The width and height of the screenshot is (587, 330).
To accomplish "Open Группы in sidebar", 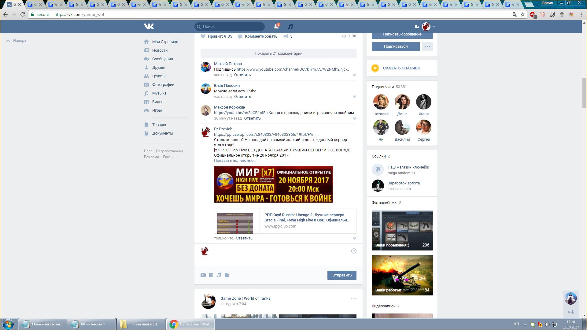I will pos(159,76).
